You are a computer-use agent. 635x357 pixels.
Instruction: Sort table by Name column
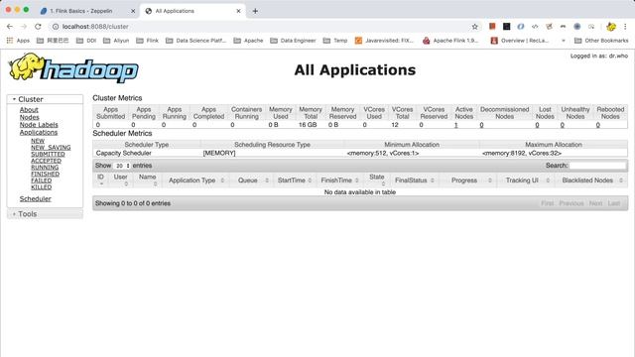coord(148,180)
